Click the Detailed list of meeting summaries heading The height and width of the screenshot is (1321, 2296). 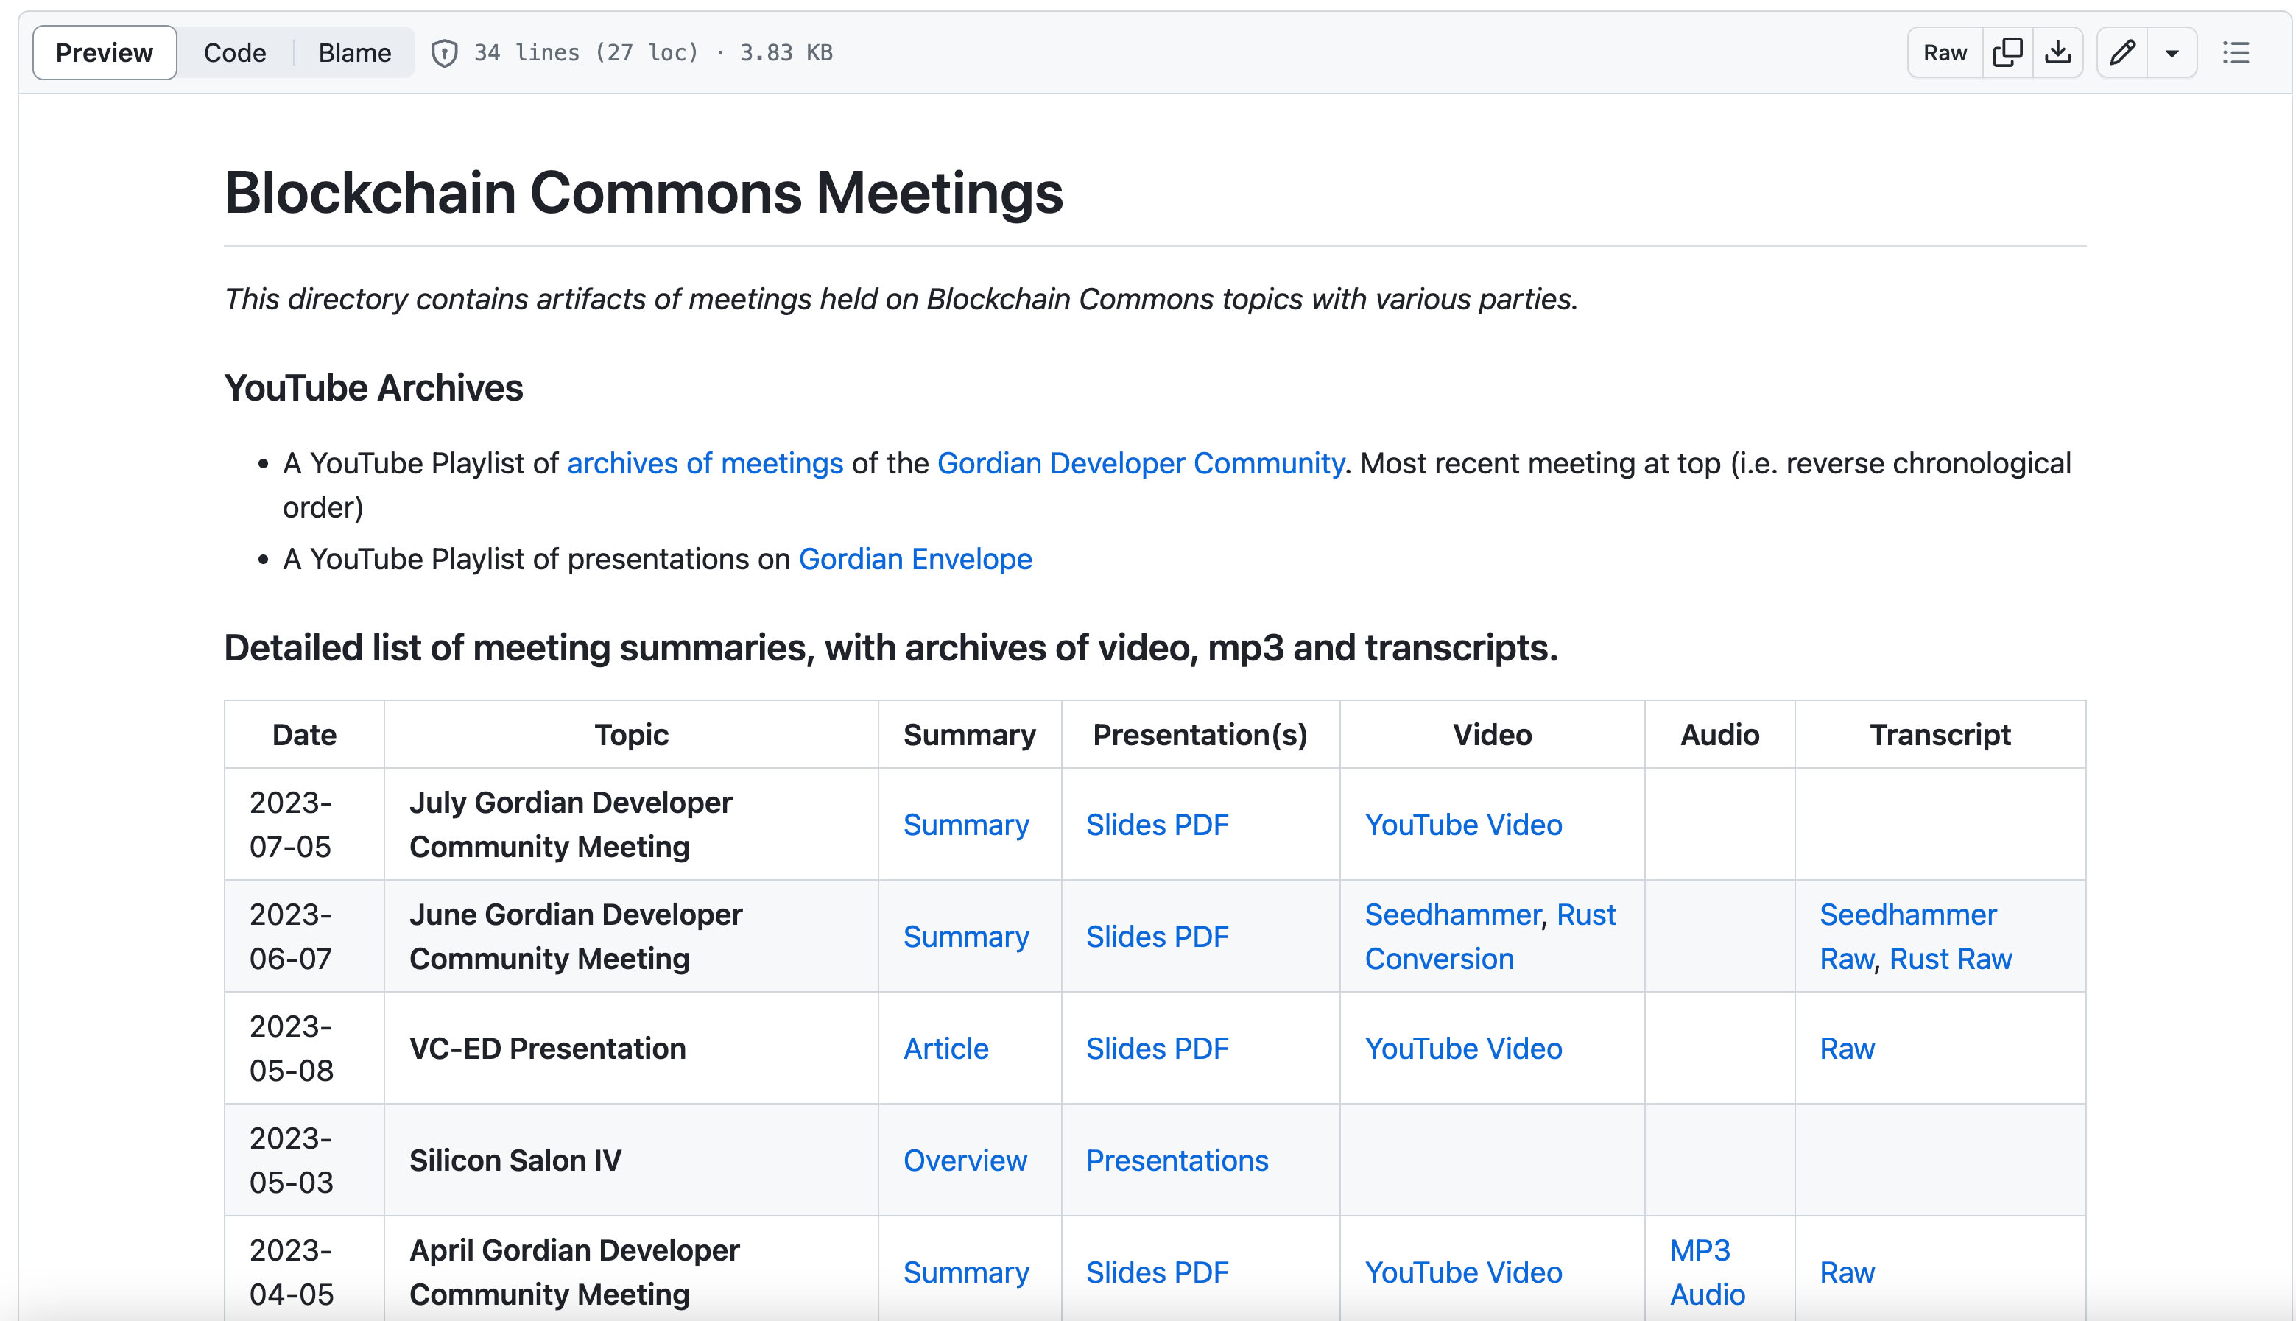pyautogui.click(x=891, y=648)
